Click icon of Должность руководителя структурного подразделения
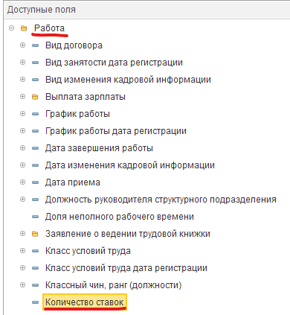The height and width of the screenshot is (315, 290). pos(36,200)
